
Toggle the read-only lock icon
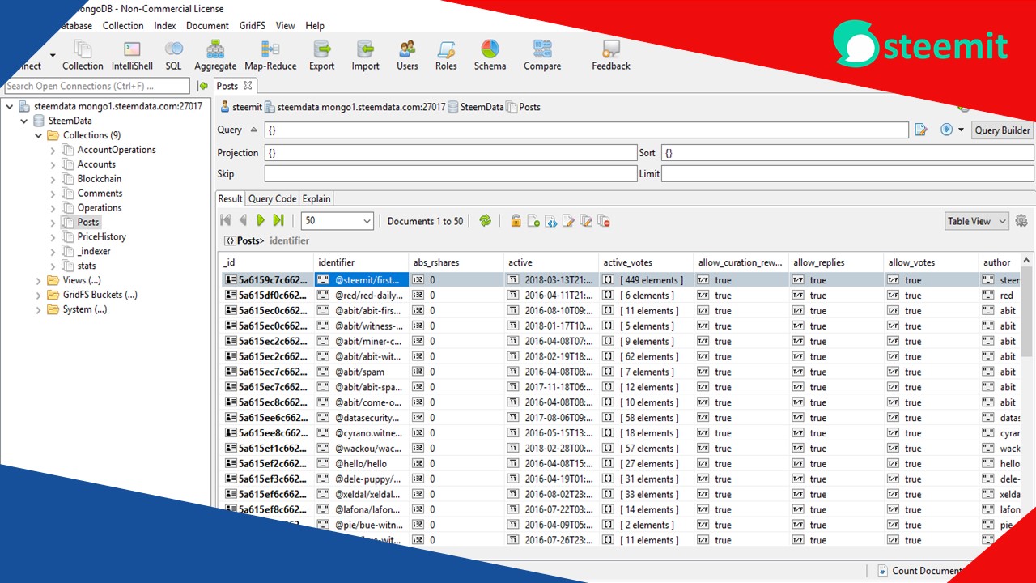tap(516, 220)
